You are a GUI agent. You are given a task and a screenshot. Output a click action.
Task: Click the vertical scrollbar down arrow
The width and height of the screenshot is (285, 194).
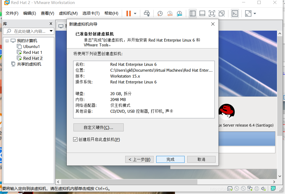(280, 176)
